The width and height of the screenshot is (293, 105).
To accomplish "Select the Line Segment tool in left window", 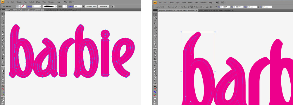I will [3, 32].
